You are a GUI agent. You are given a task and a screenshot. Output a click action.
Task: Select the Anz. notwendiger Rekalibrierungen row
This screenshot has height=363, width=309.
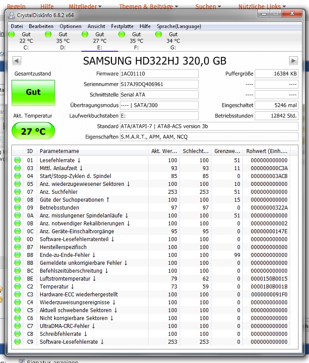click(151, 223)
